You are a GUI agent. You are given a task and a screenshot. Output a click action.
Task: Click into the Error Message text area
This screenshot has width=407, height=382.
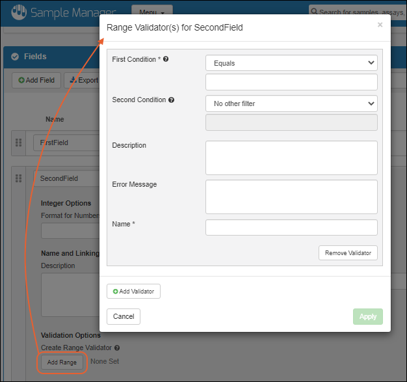tap(291, 197)
